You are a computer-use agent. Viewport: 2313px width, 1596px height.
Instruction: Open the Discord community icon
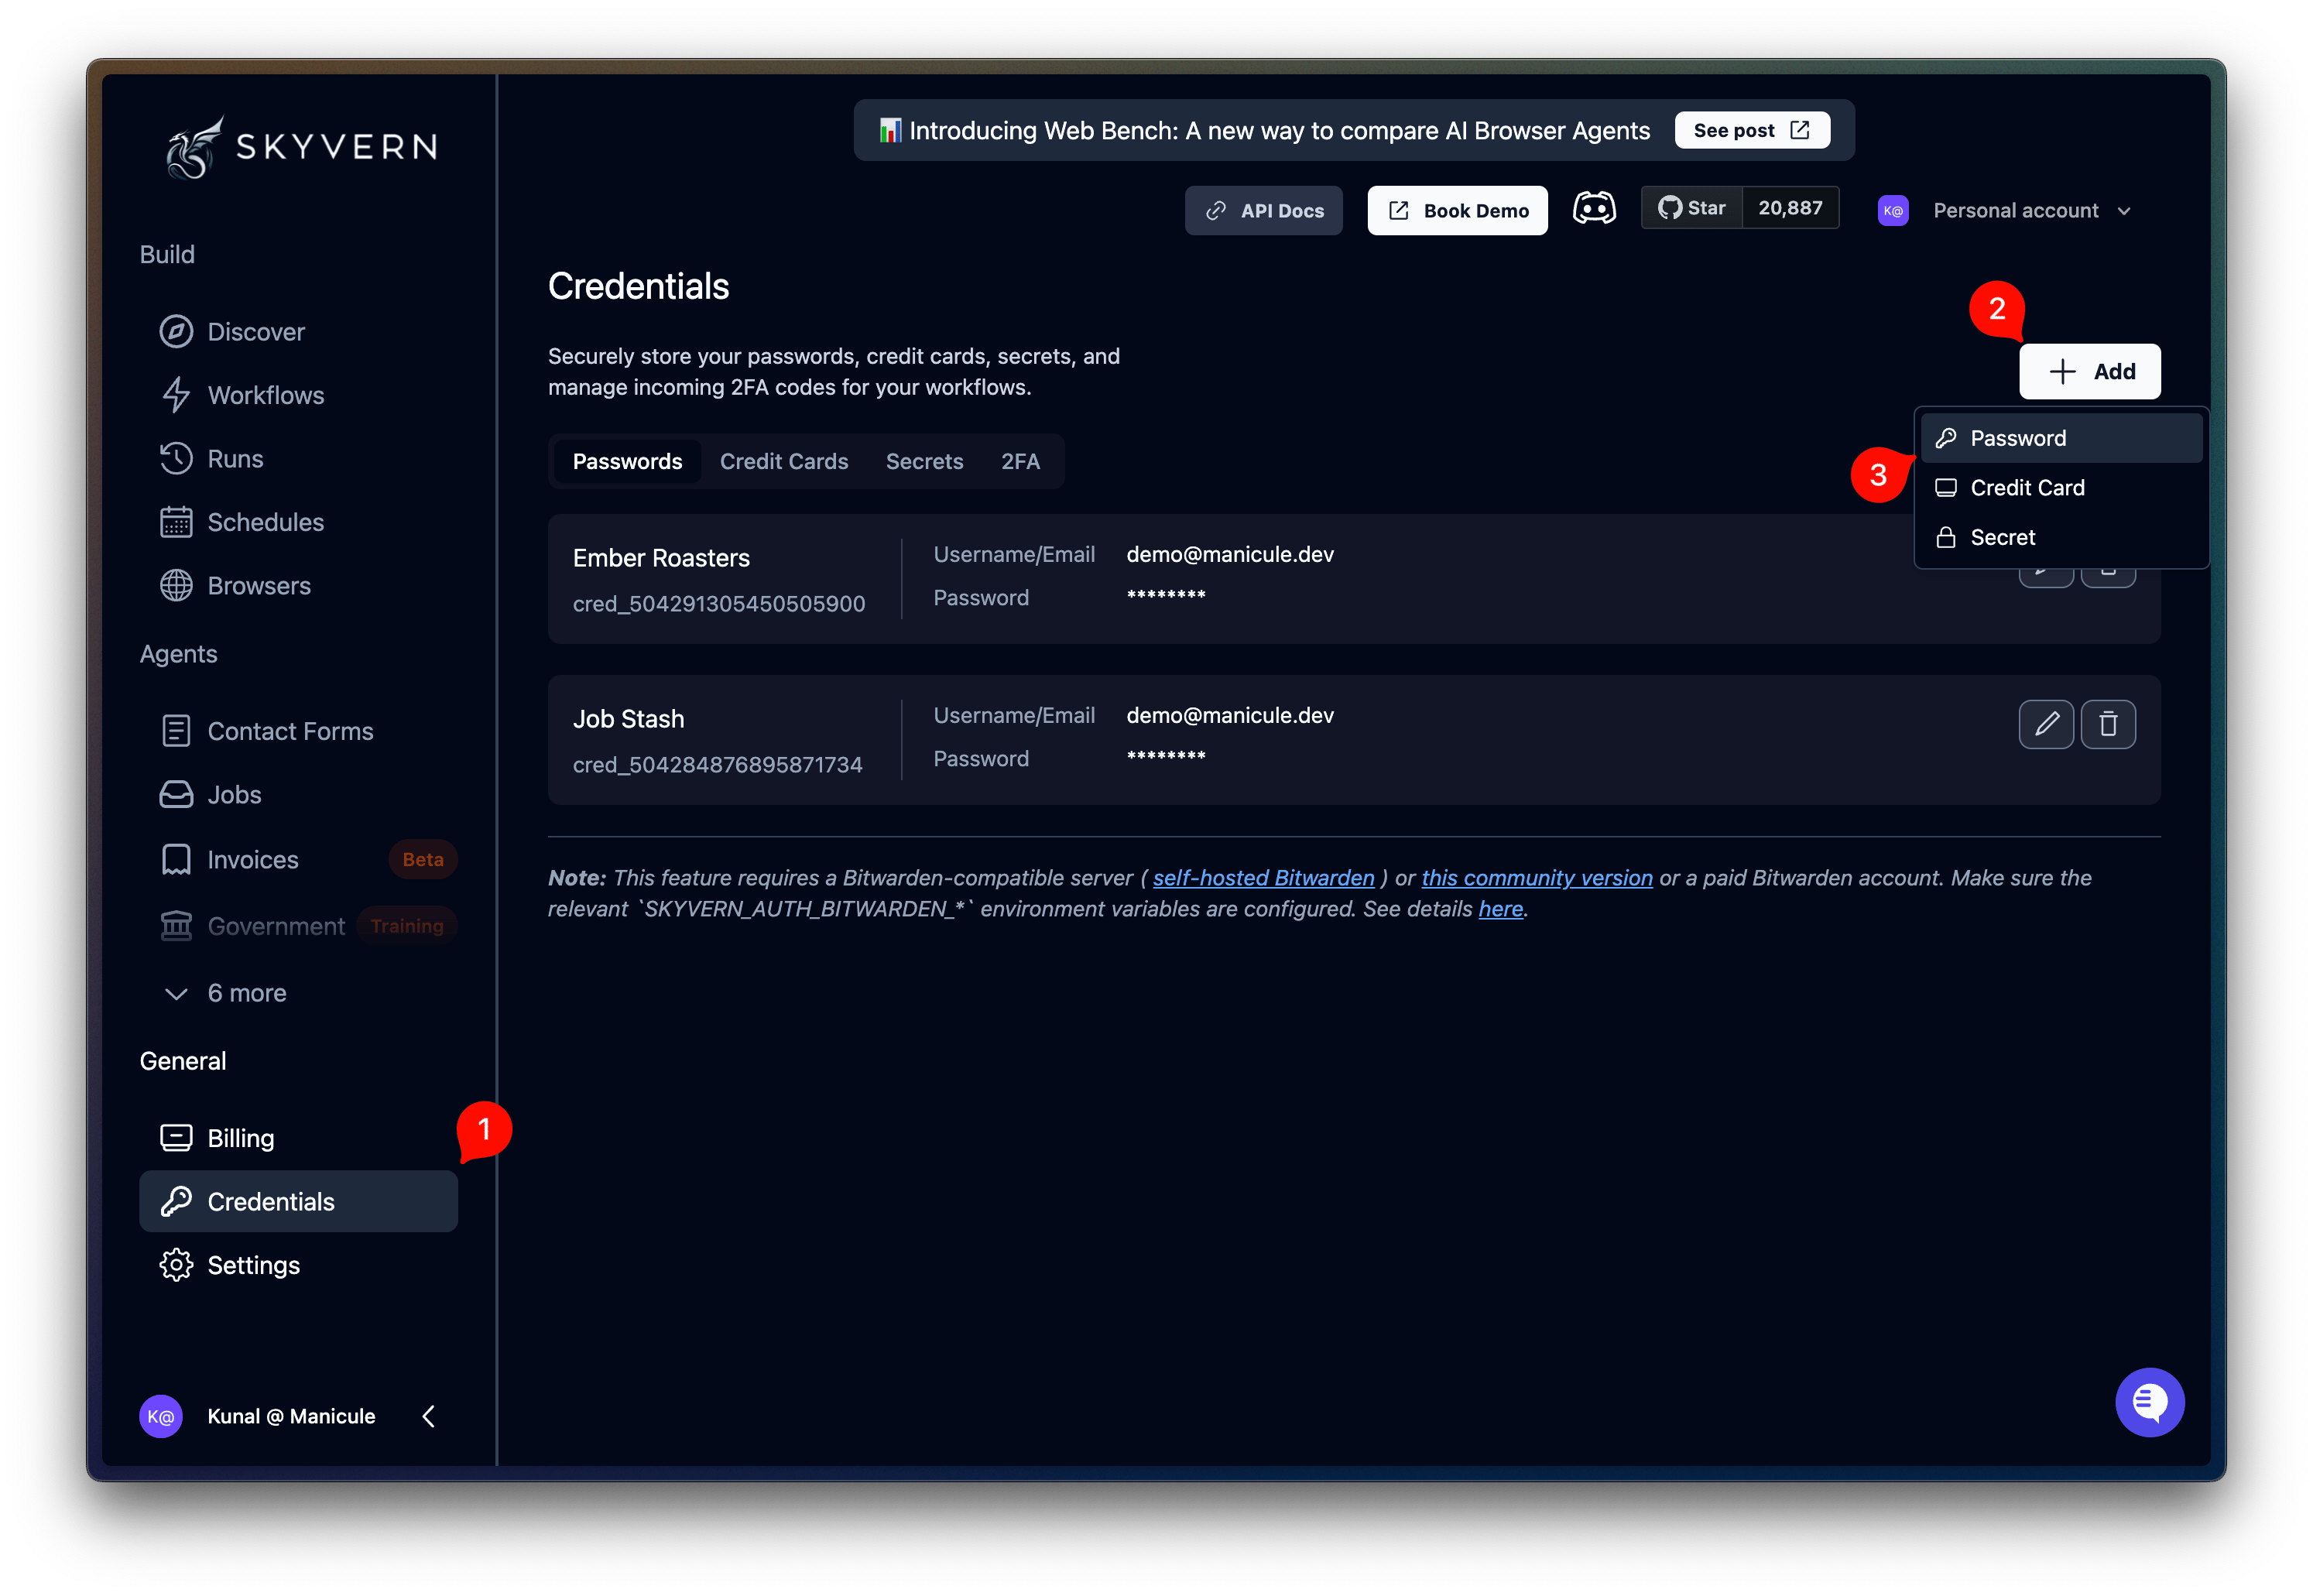coord(1594,208)
